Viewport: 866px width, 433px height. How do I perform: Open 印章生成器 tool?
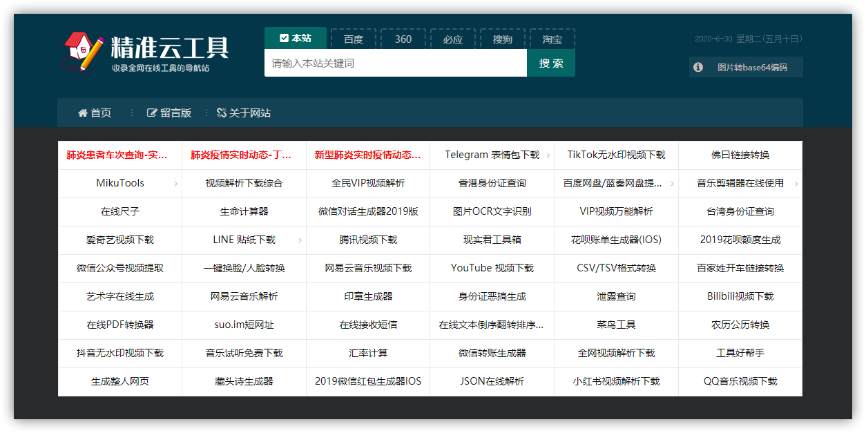(368, 297)
